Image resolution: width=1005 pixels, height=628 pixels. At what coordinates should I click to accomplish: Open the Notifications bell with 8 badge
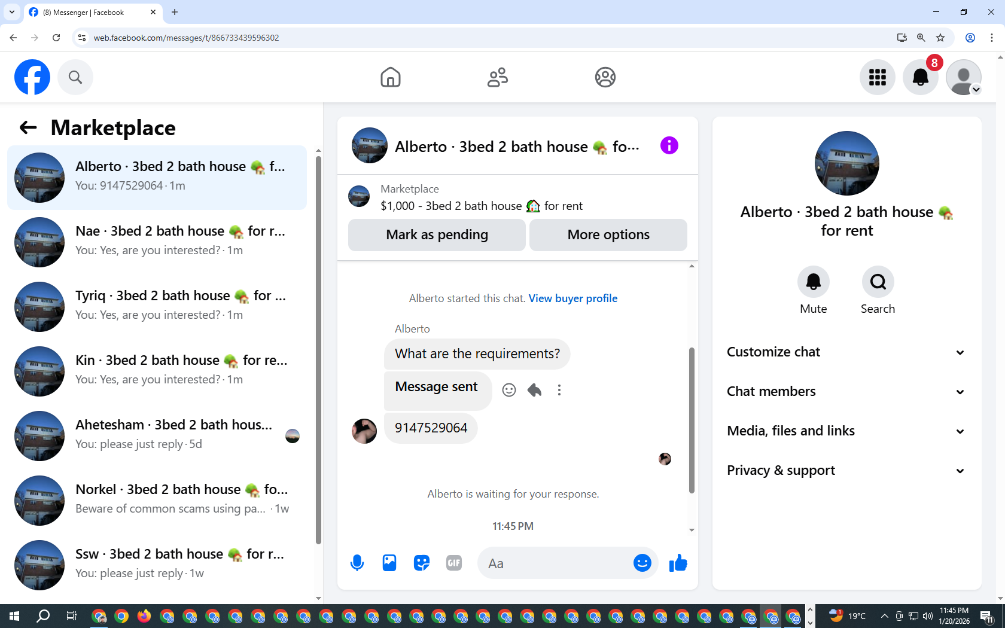[x=921, y=77]
